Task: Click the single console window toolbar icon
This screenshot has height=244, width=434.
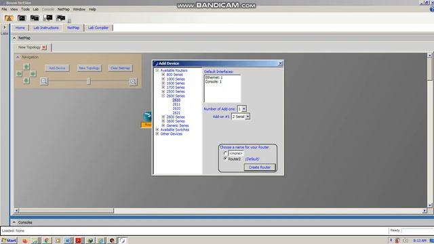Action: [22, 18]
